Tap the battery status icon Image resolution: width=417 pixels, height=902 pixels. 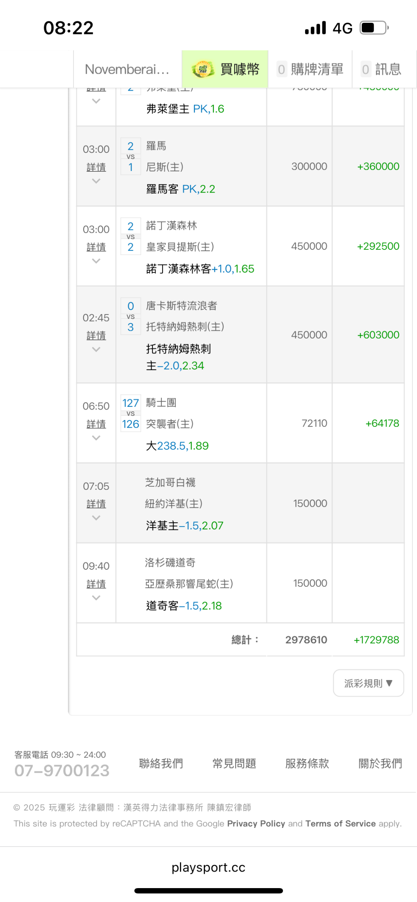click(x=374, y=28)
